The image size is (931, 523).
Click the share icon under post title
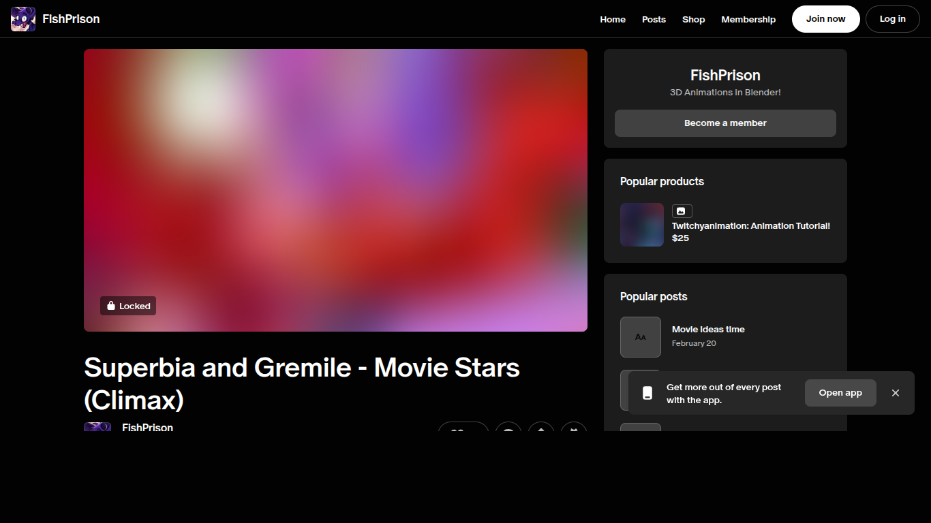pos(541,428)
